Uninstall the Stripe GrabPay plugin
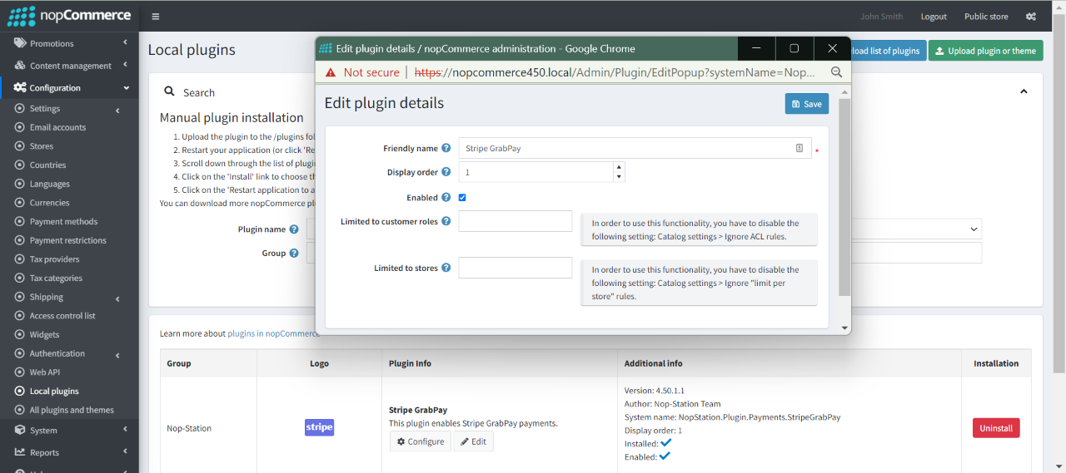The width and height of the screenshot is (1066, 473). coord(996,428)
